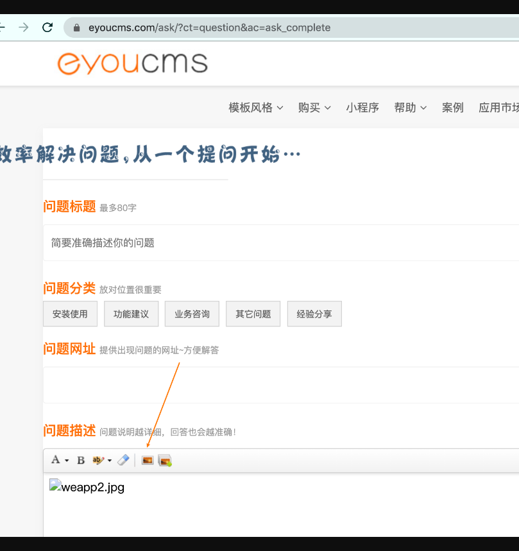Select the 安装使用 category
Screen dimensions: 519x551
(x=70, y=314)
